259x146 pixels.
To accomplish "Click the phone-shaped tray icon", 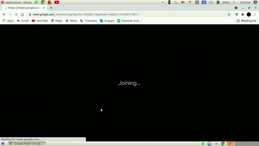I will tap(169, 2).
